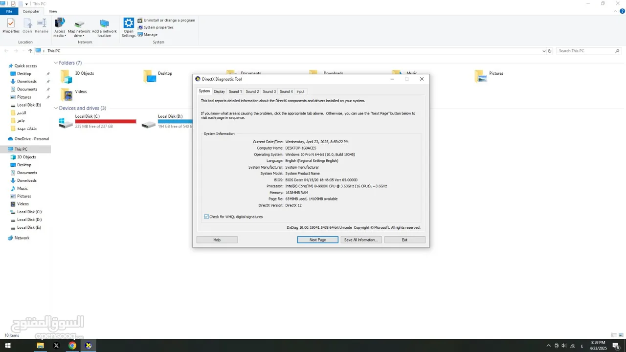The width and height of the screenshot is (626, 352).
Task: Select Network in the navigation pane
Action: [x=19, y=238]
